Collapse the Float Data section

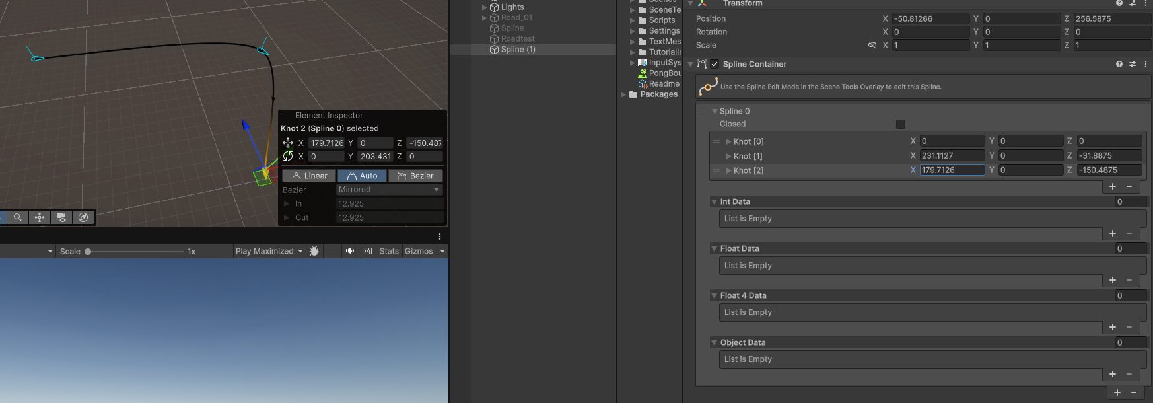tap(714, 248)
